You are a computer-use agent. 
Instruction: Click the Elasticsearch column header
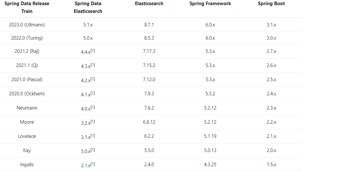149,4
